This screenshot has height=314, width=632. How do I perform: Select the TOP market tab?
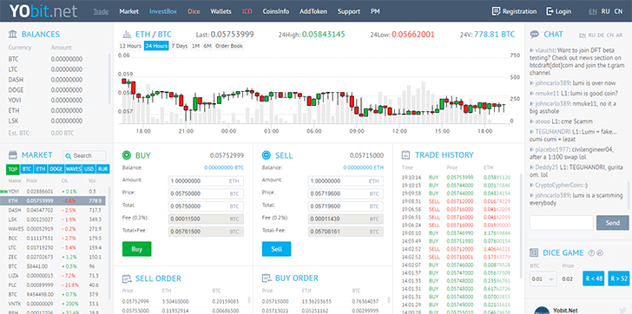point(13,169)
